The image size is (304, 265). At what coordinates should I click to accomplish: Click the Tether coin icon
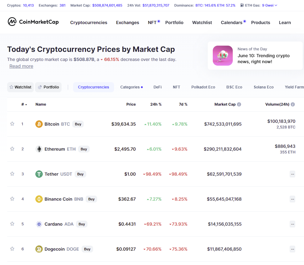coord(39,174)
